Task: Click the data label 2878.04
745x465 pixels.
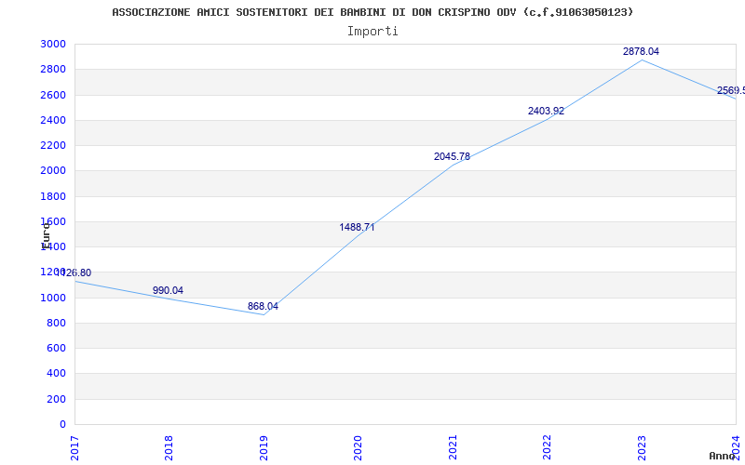Action: (641, 51)
